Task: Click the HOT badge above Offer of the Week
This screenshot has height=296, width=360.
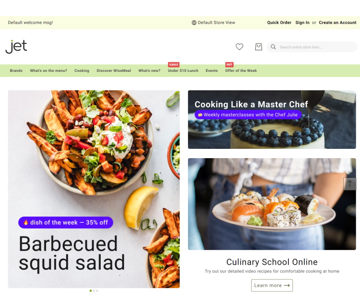Action: (x=230, y=64)
